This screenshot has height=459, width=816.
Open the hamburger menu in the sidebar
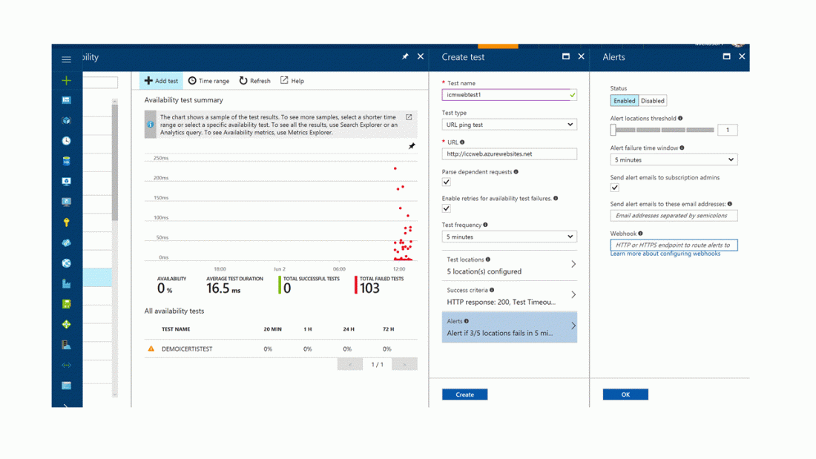pos(66,59)
